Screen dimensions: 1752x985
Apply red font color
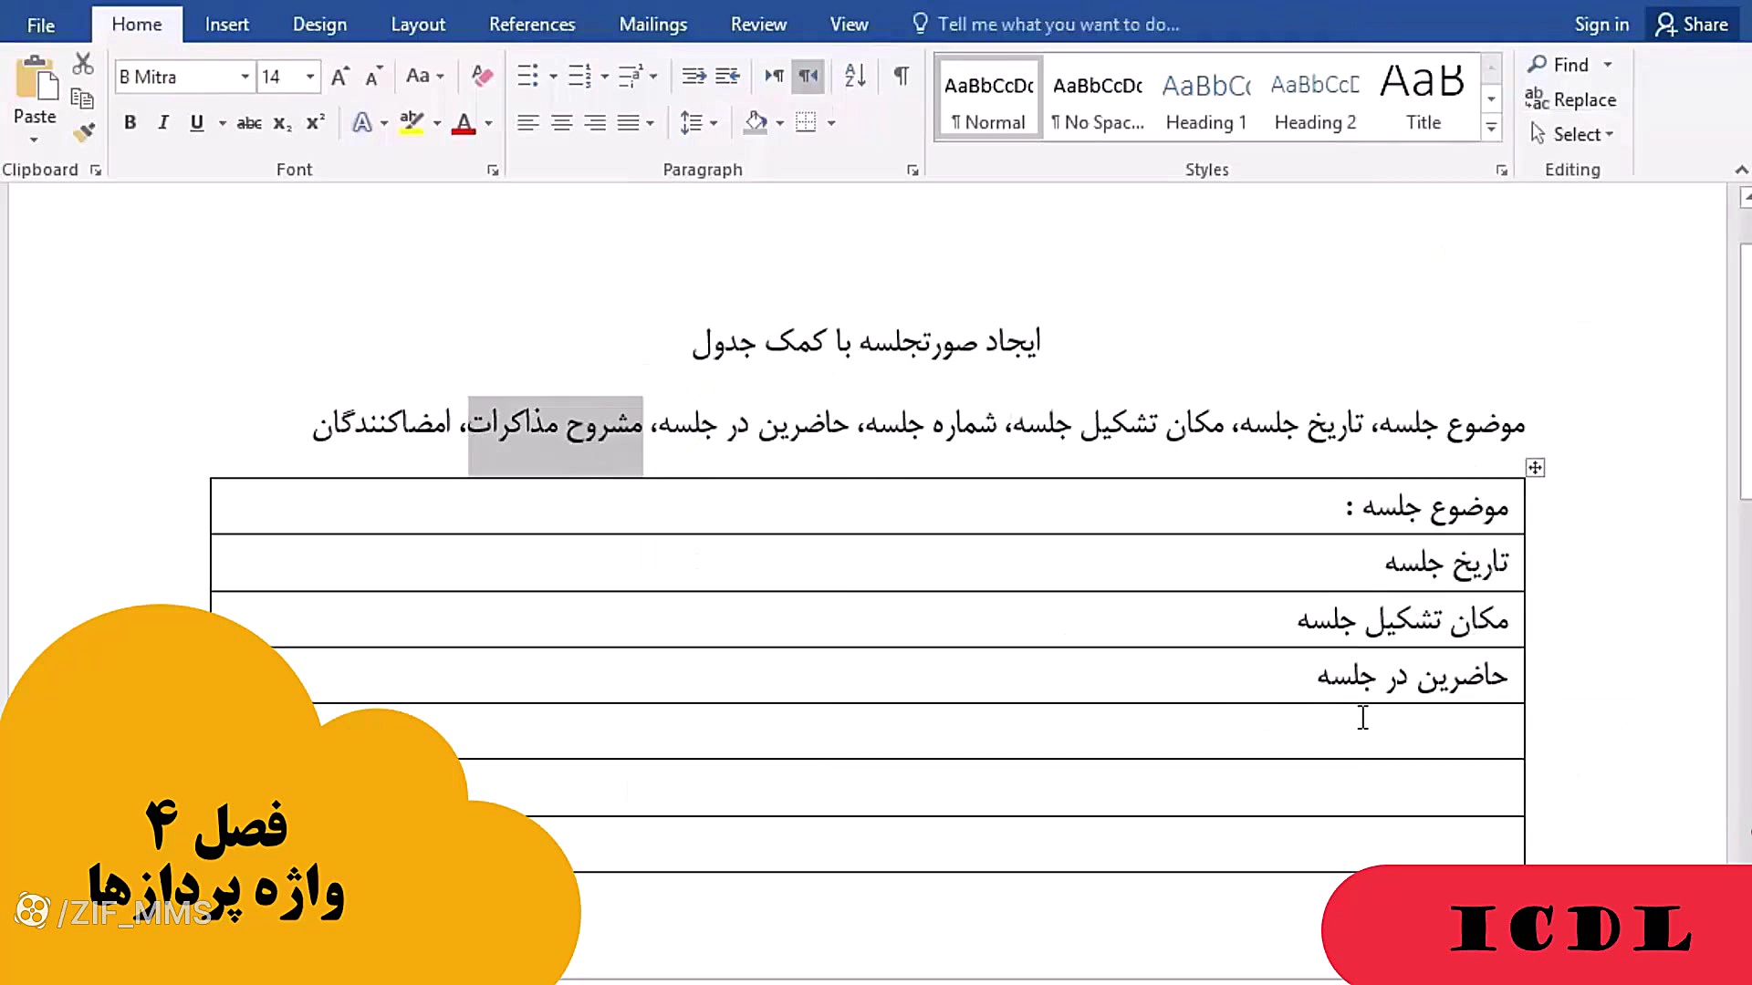(464, 123)
